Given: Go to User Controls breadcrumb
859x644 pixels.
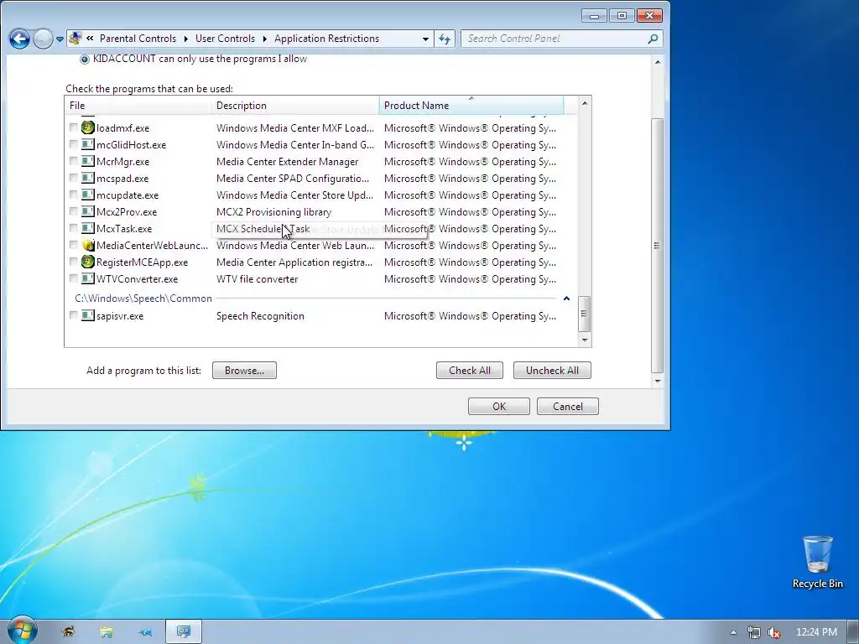Looking at the screenshot, I should [225, 39].
